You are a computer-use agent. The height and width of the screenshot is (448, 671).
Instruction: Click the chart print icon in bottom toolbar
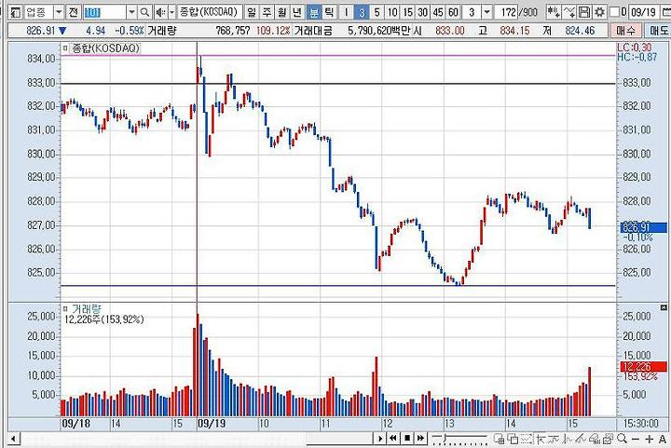(x=609, y=439)
